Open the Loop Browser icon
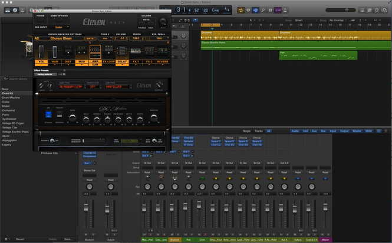 pyautogui.click(x=377, y=10)
